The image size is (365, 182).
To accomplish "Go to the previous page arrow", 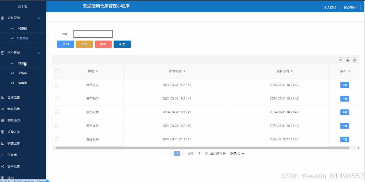I will coord(170,153).
